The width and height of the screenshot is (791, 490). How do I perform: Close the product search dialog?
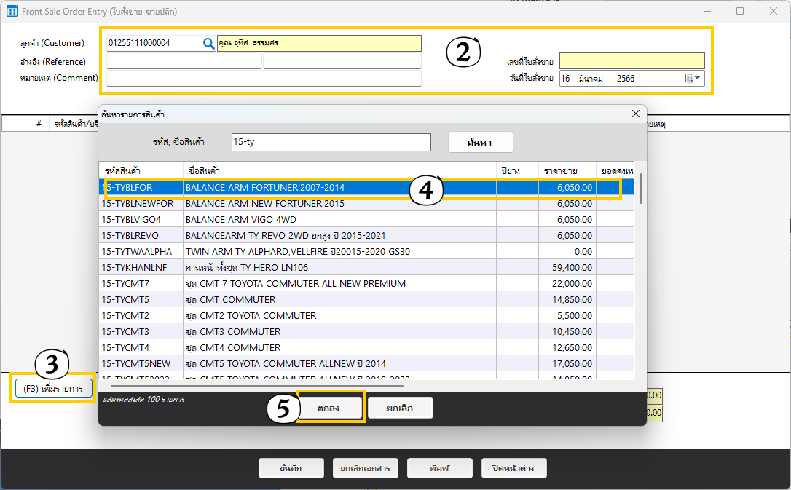635,114
